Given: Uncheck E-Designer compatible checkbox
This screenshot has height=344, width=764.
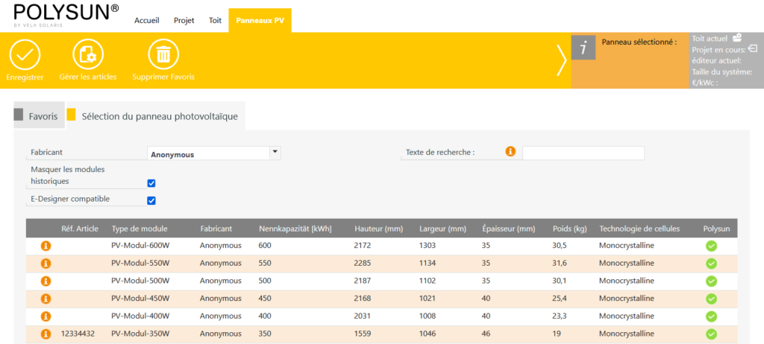Looking at the screenshot, I should [151, 200].
